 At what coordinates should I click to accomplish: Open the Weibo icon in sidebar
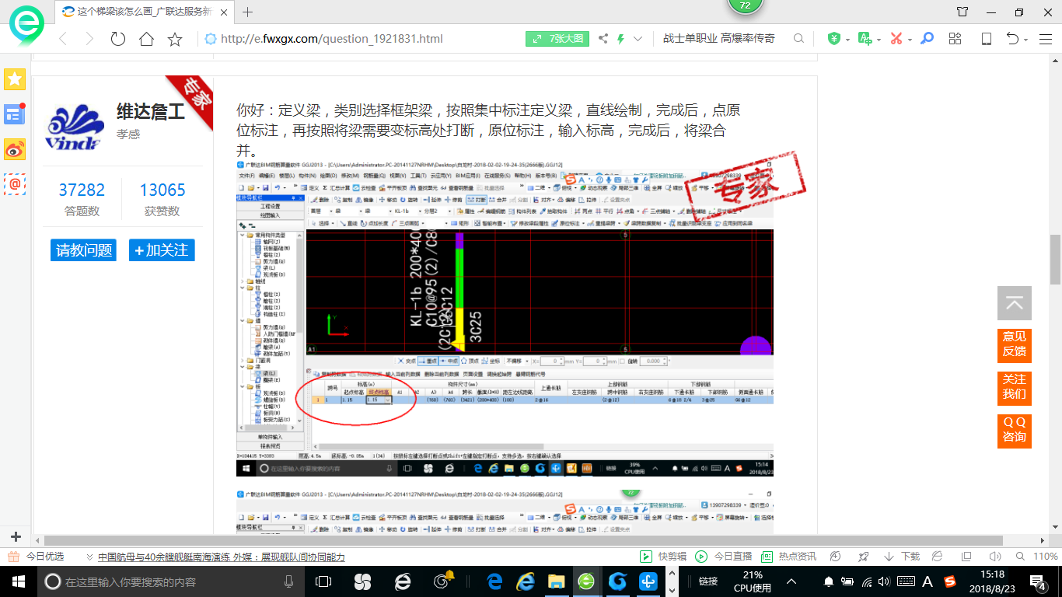click(x=15, y=148)
